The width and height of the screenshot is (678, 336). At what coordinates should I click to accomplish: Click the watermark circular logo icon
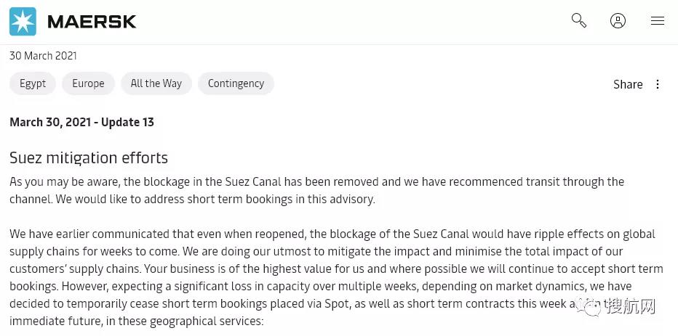[591, 308]
